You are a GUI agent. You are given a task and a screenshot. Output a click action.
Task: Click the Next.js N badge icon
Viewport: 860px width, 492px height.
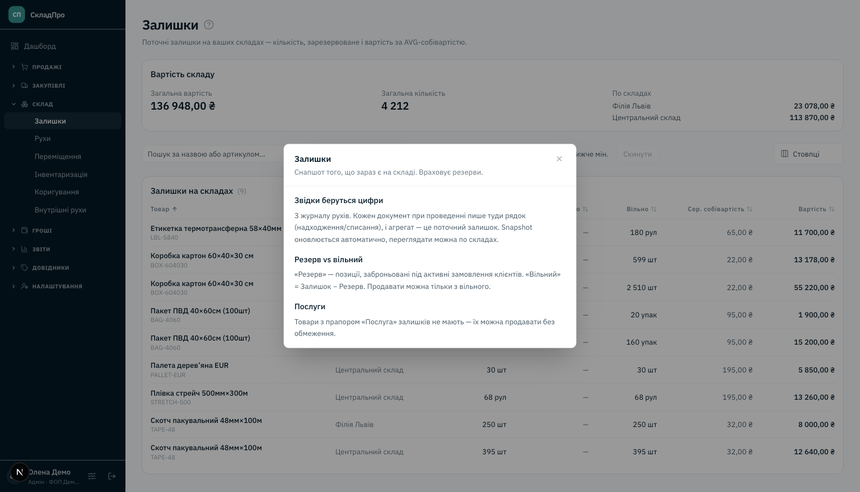pos(20,472)
